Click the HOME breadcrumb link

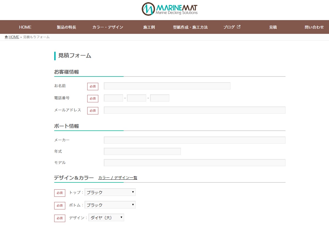(x=14, y=37)
